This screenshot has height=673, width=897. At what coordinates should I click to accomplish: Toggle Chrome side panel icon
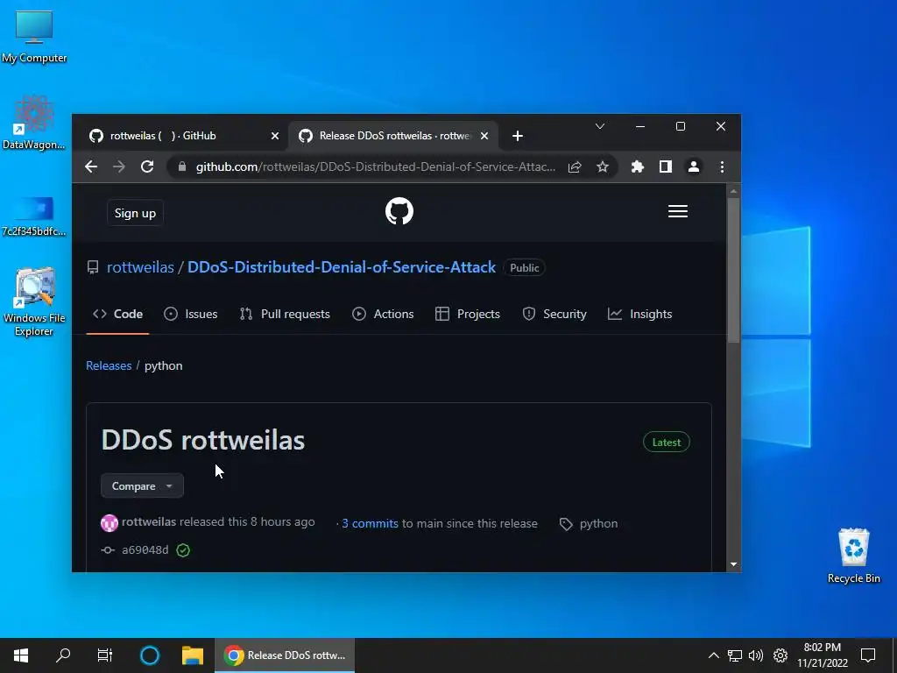pos(666,166)
